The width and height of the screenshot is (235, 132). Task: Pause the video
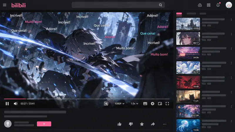(7, 104)
